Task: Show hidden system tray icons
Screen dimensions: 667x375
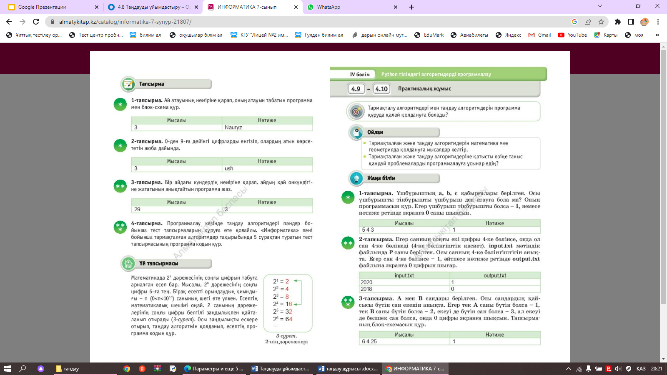Action: pos(568,369)
